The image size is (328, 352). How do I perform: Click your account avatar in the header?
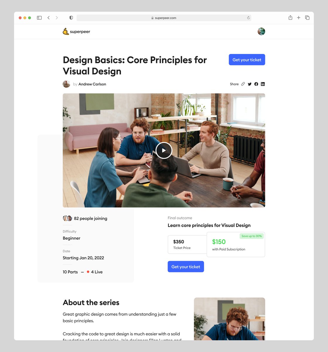[x=261, y=31]
